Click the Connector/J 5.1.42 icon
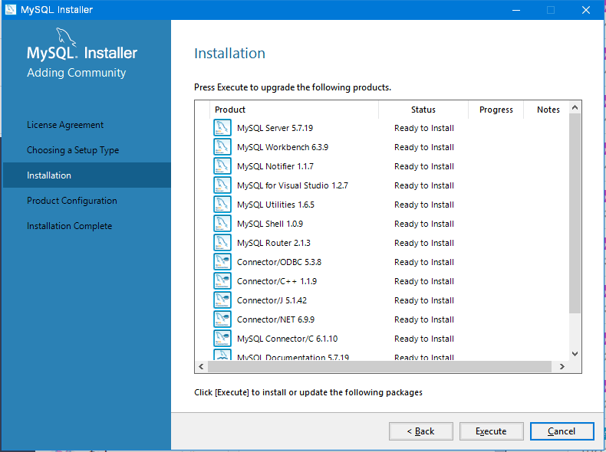606x452 pixels. coord(222,300)
